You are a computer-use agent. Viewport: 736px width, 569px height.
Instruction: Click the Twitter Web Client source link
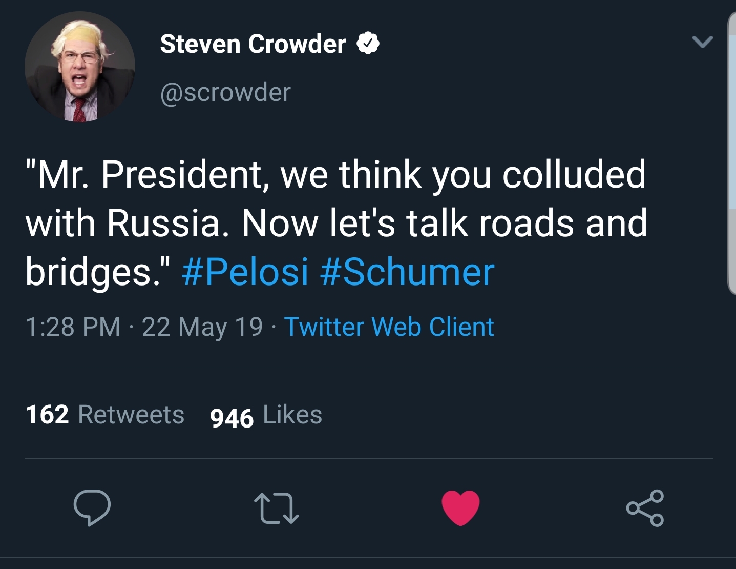coord(389,327)
